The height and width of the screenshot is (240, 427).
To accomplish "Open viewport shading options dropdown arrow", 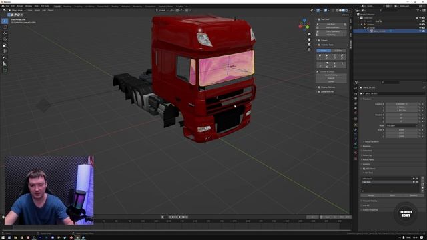I will tap(350, 11).
